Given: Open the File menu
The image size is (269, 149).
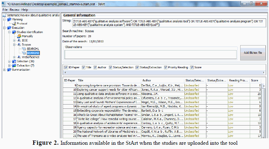Looking at the screenshot, I should 5,10.
